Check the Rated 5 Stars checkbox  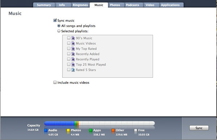pyautogui.click(x=69, y=70)
